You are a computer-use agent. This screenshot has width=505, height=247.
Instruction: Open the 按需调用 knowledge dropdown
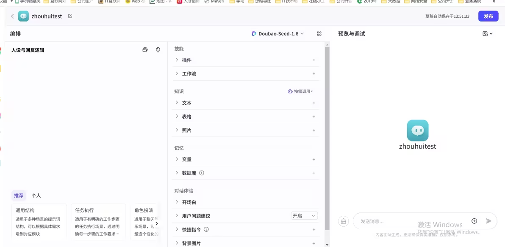(300, 91)
